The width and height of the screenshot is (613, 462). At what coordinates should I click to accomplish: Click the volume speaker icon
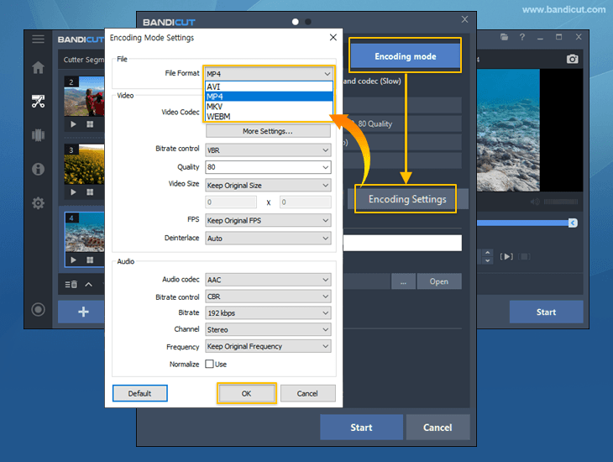(x=535, y=202)
